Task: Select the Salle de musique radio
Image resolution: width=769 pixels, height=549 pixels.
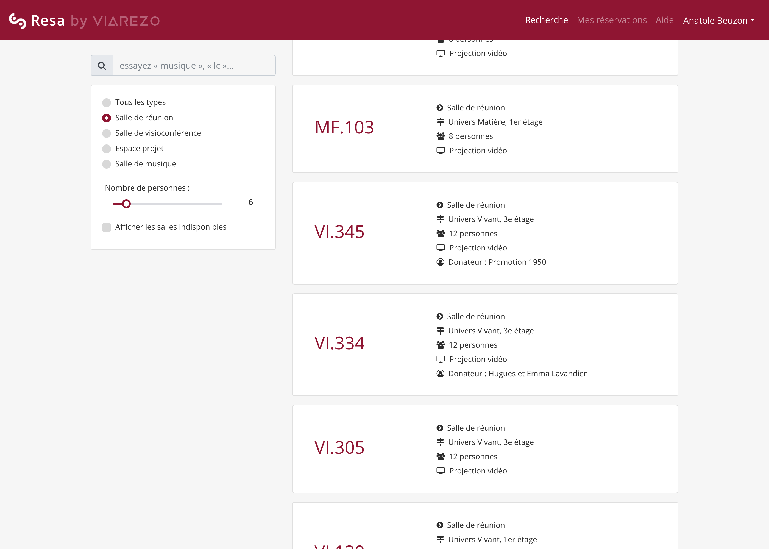Action: pyautogui.click(x=107, y=164)
